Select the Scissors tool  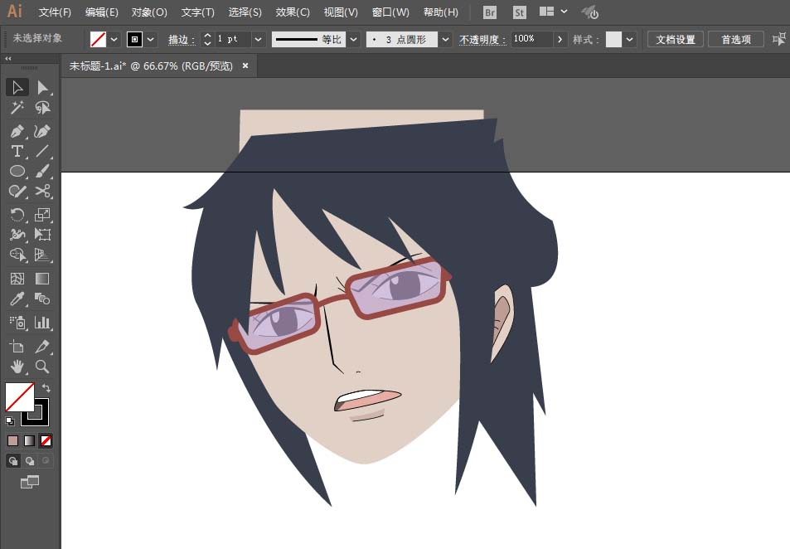pos(42,191)
